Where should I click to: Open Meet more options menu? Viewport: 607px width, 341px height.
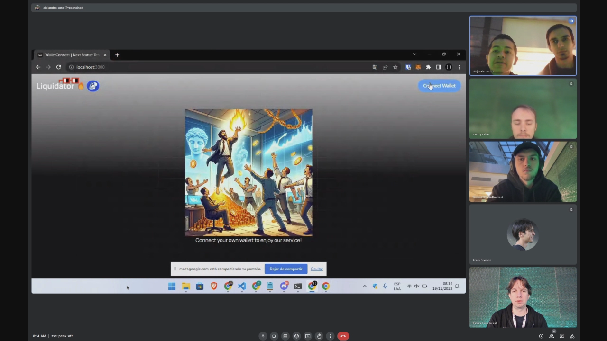pyautogui.click(x=330, y=336)
